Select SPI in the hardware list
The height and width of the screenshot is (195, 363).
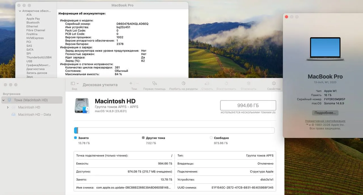coord(29,53)
